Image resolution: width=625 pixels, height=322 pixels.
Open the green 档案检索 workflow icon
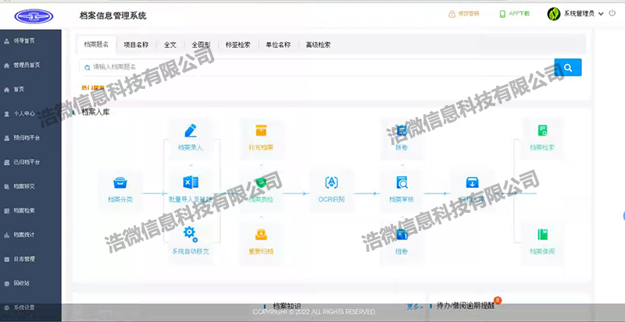(542, 130)
